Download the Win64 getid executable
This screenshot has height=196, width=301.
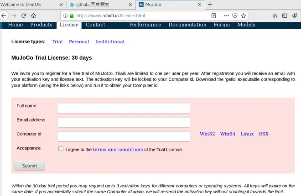[x=228, y=134]
